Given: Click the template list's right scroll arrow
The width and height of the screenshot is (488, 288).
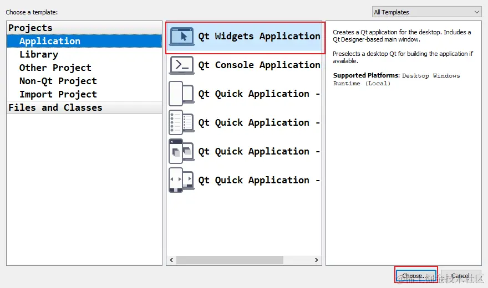Looking at the screenshot, I should pos(316,260).
